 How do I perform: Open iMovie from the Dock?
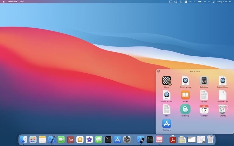coord(90,140)
